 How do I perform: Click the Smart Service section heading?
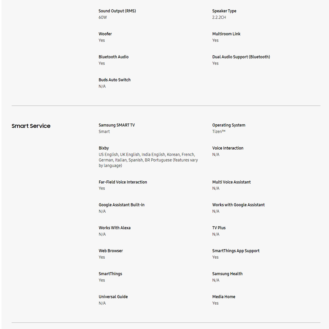tap(31, 126)
